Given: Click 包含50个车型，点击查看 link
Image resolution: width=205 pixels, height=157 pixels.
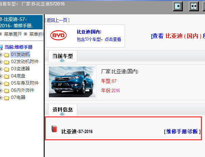Looking at the screenshot, I should pyautogui.click(x=99, y=39).
